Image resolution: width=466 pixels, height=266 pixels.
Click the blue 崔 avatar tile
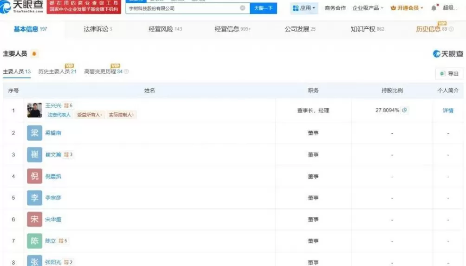point(34,155)
